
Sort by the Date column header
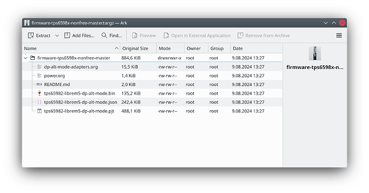click(257, 49)
